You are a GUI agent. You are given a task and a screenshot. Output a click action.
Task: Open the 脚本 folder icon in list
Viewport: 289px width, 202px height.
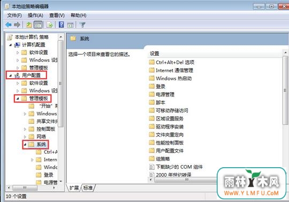(151, 102)
